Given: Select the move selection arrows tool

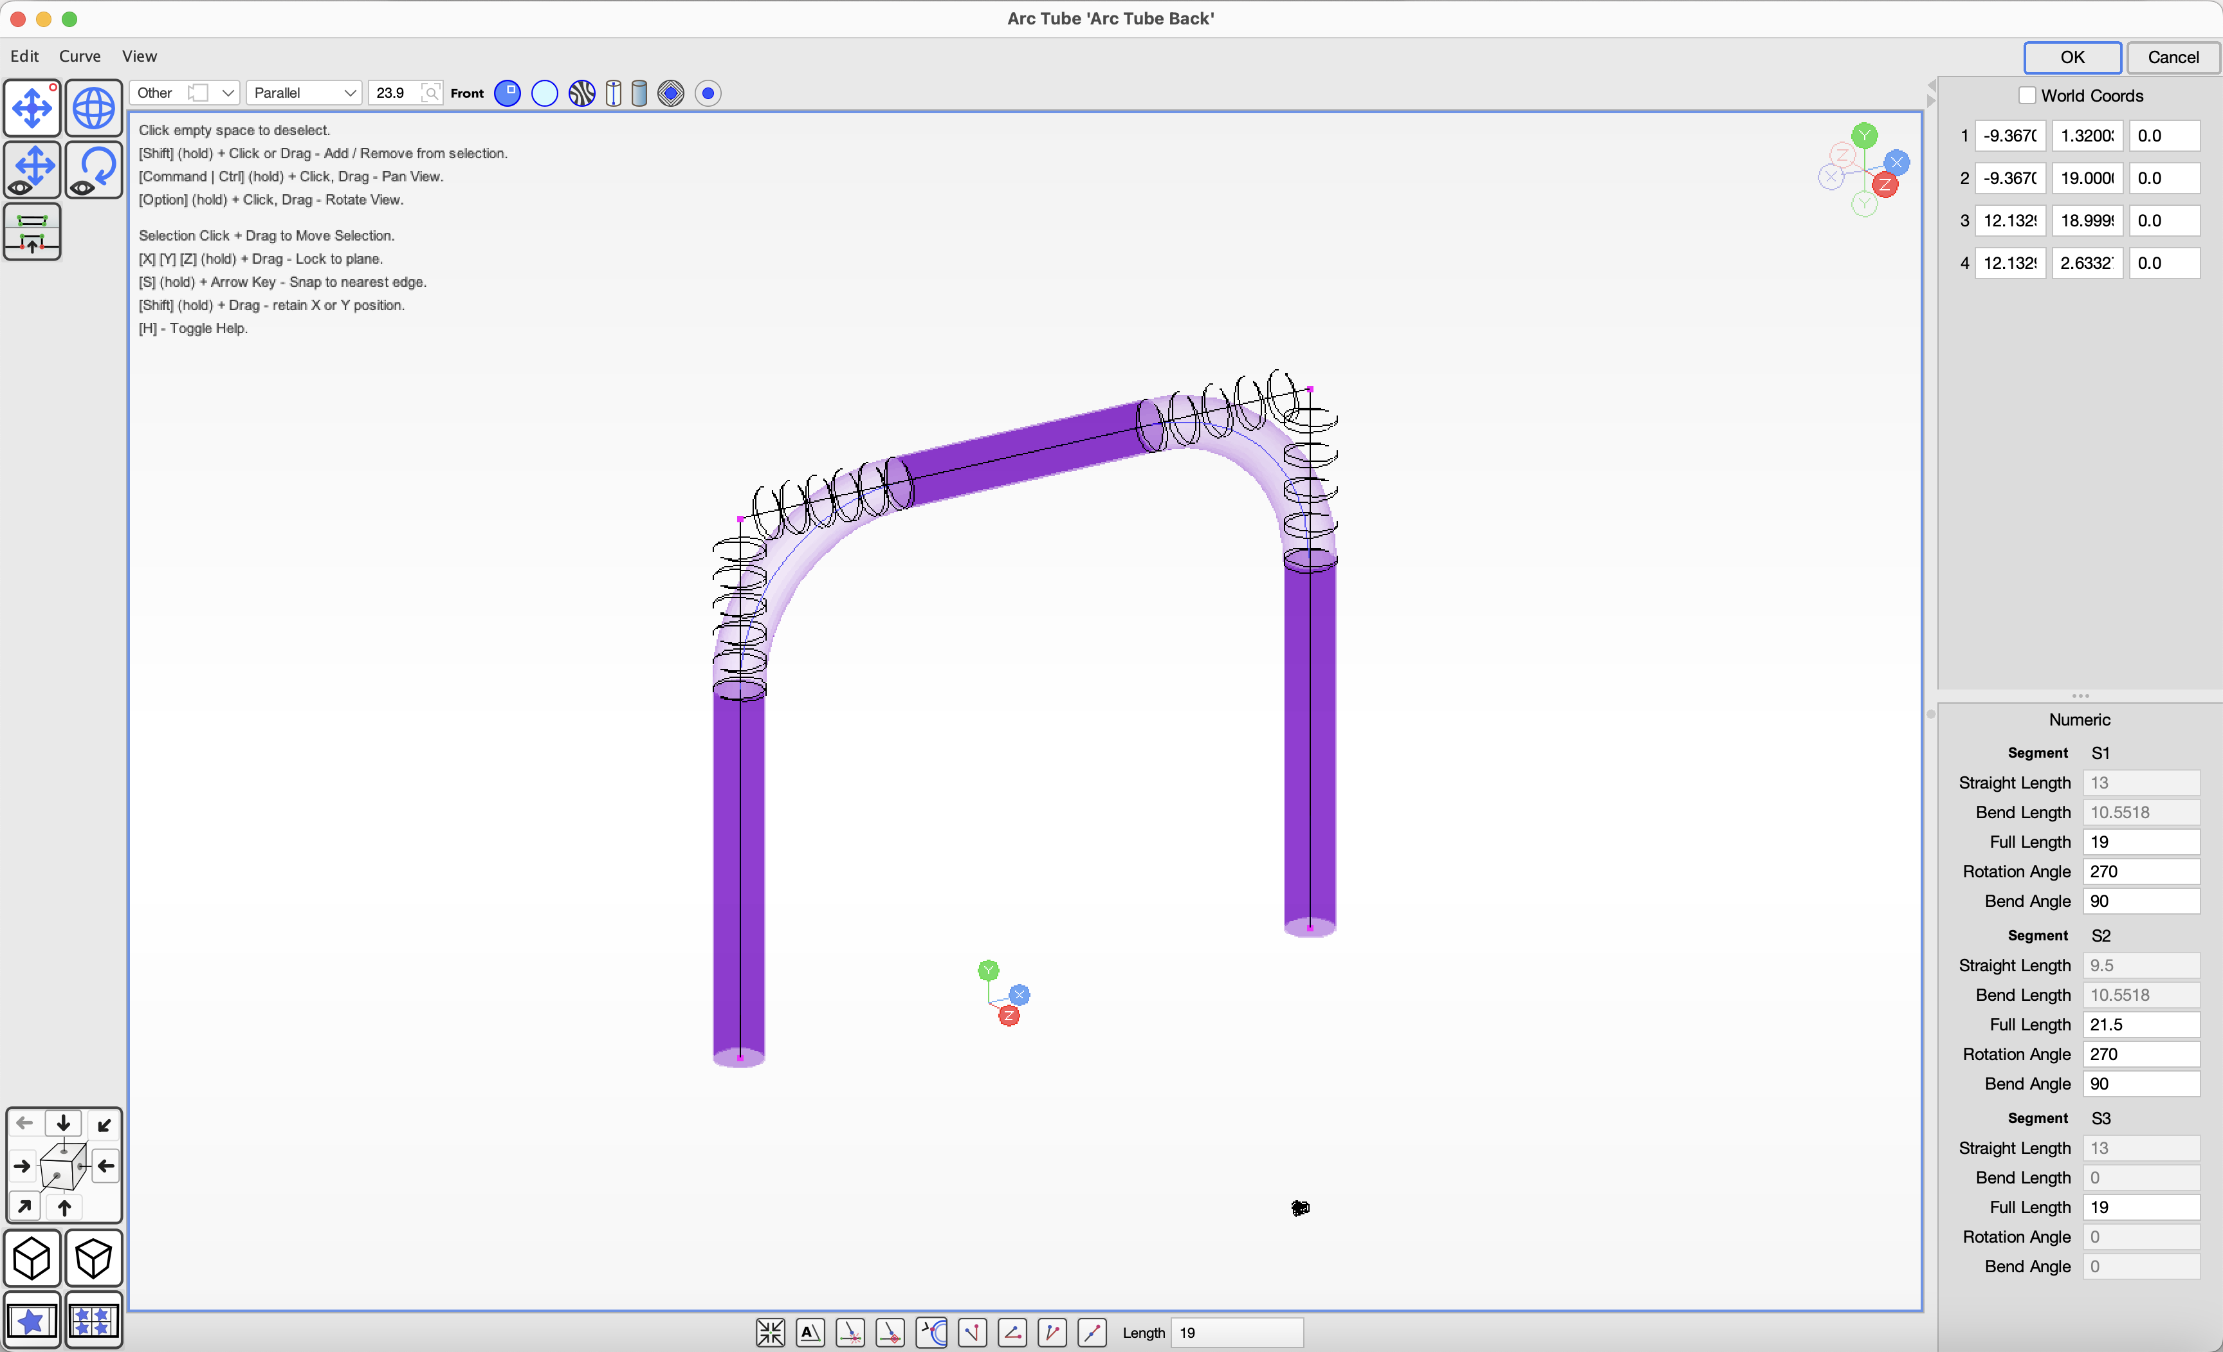Looking at the screenshot, I should click(32, 108).
